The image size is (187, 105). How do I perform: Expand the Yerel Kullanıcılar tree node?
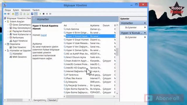click(8, 34)
